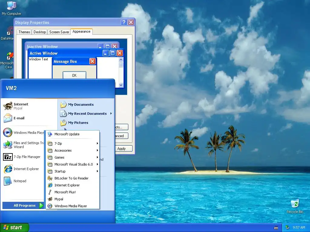Click VM2 user name header
The image size is (310, 232).
coord(11,88)
